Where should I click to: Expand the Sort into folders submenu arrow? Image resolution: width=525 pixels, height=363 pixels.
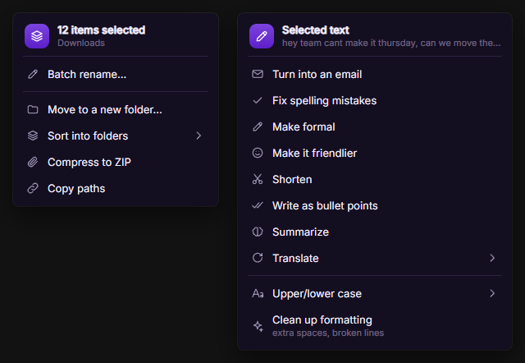199,136
